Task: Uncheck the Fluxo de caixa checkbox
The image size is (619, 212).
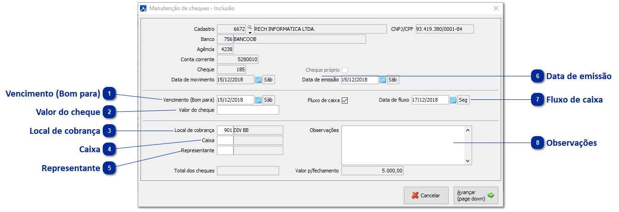Action: pos(345,100)
